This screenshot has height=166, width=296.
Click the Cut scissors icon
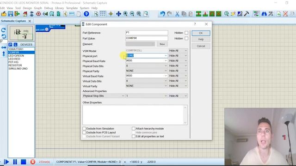click(x=177, y=14)
